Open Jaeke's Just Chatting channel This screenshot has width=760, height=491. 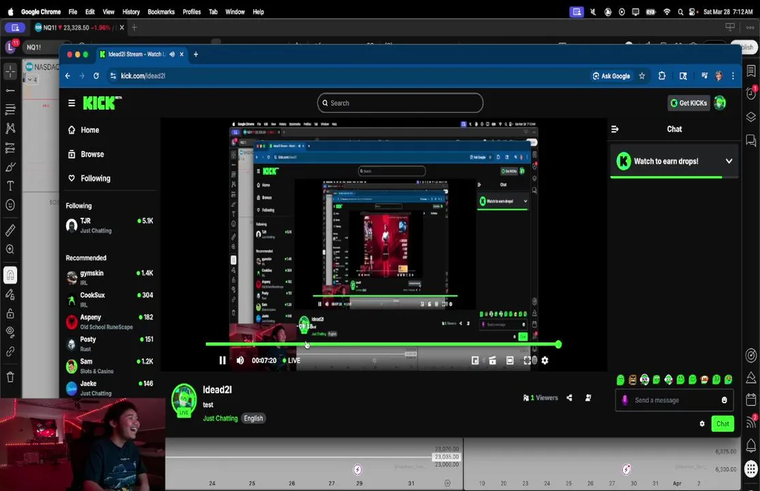pos(110,388)
